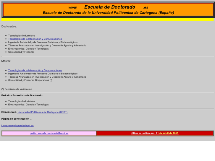Click Electroquímica item under Periodos Formativos

coord(28,105)
